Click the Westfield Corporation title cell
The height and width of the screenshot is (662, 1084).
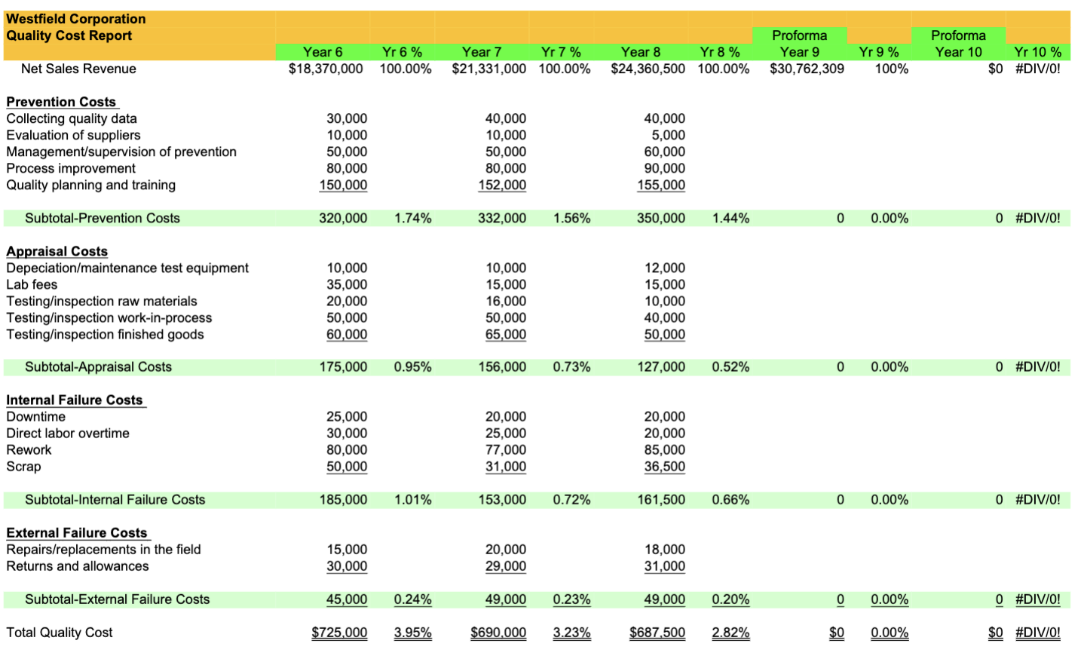tap(75, 18)
